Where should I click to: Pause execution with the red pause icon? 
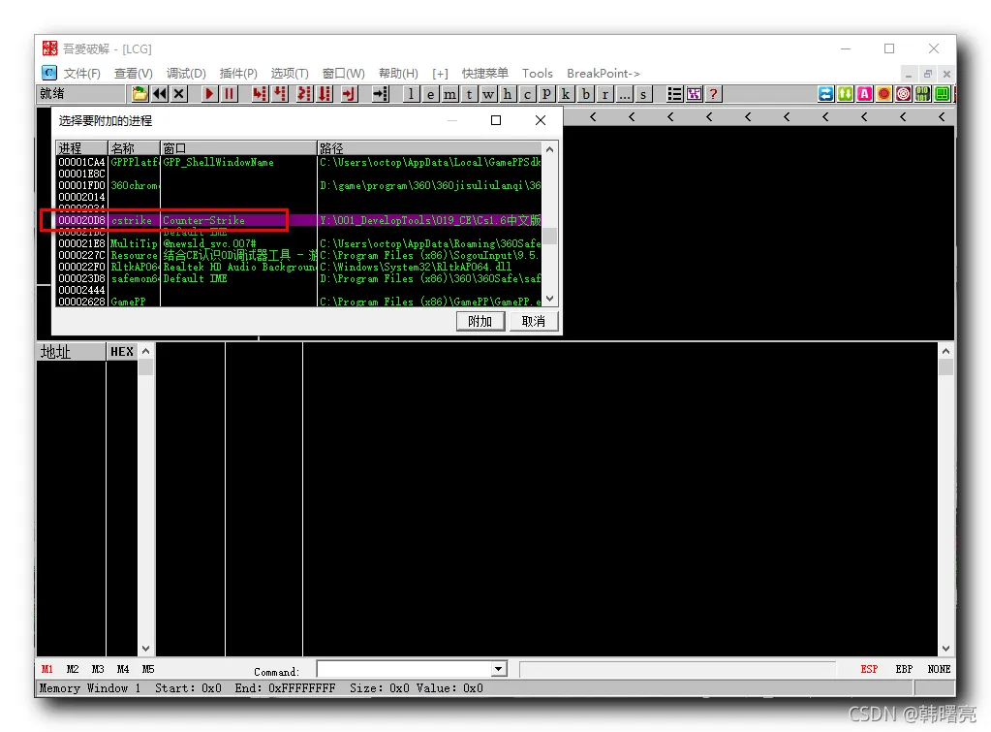click(229, 94)
